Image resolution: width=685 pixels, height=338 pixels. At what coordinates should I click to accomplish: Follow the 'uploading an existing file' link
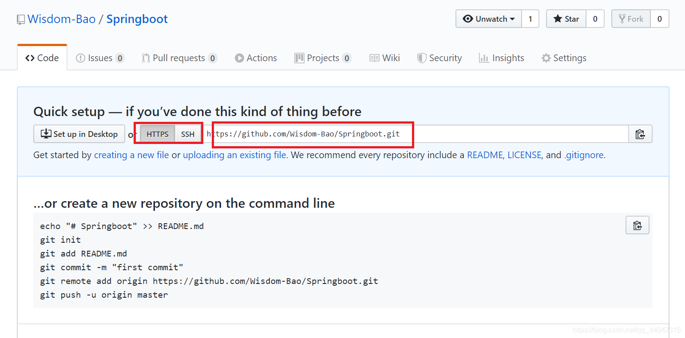click(234, 155)
